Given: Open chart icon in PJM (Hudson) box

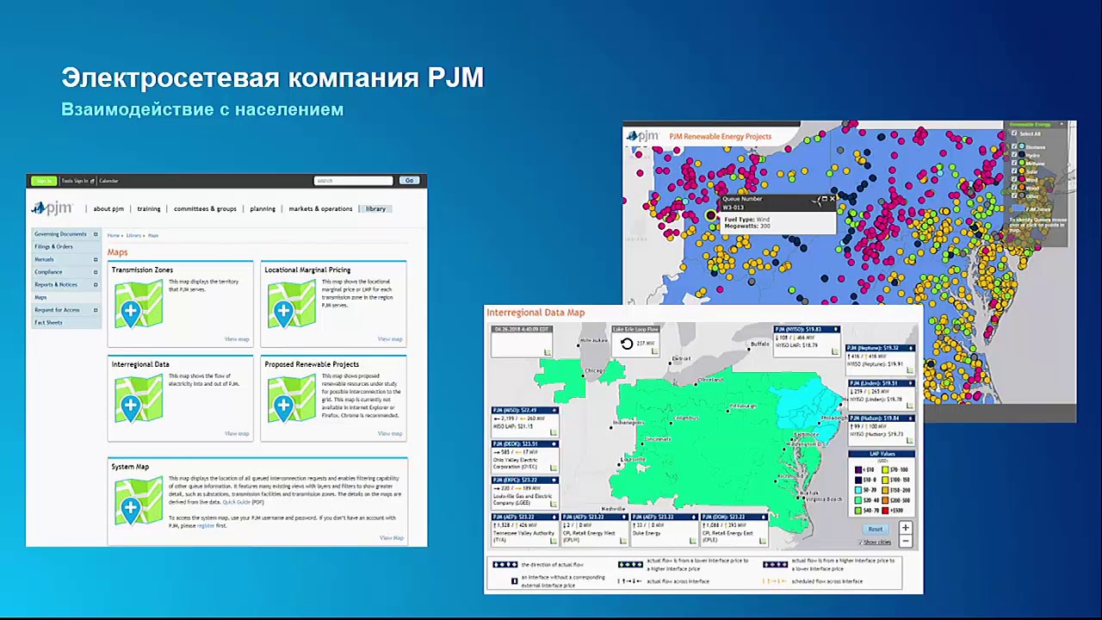Looking at the screenshot, I should click(x=909, y=442).
